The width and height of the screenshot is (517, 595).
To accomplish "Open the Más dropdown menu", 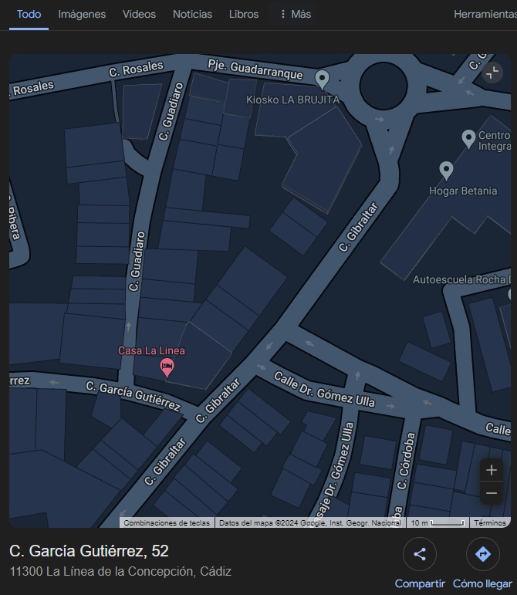I will (x=295, y=14).
